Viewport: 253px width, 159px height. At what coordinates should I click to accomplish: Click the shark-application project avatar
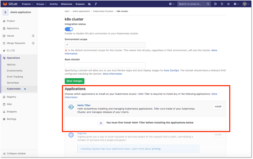coord(5,12)
